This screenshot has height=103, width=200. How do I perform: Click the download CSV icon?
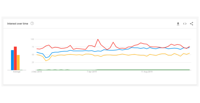click(x=178, y=24)
